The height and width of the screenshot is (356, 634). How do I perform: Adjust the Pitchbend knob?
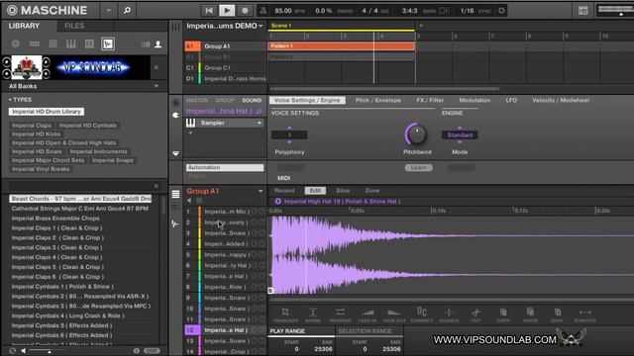pyautogui.click(x=416, y=134)
